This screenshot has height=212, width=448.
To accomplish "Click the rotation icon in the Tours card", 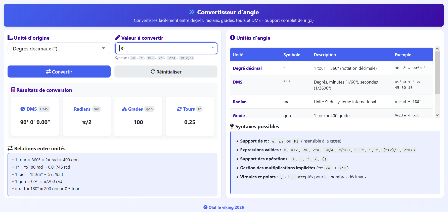I will (179, 109).
